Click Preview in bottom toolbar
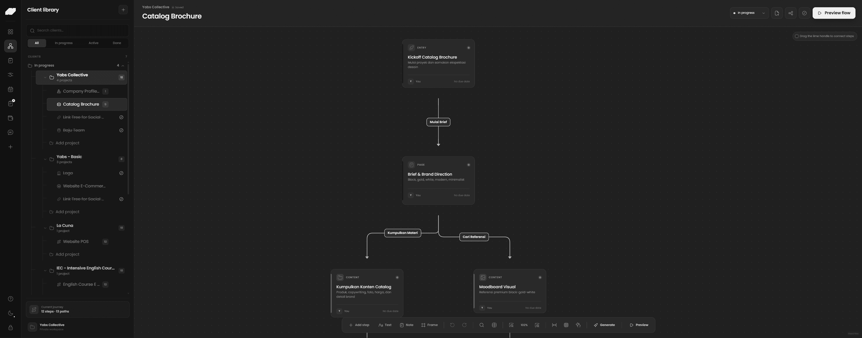862x338 pixels. coord(639,325)
